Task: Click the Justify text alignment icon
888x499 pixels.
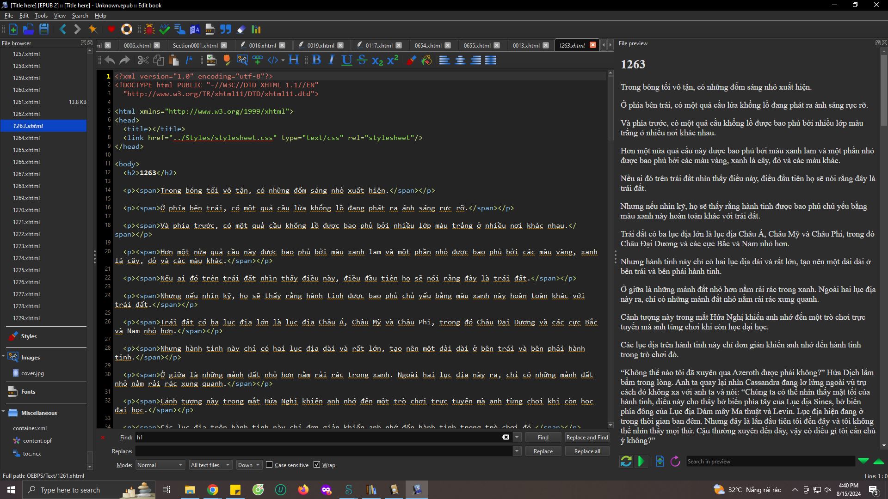Action: (491, 60)
